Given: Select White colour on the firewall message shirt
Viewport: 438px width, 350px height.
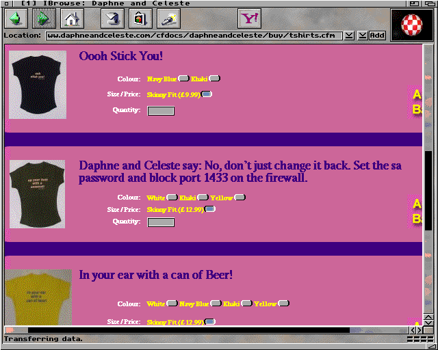Looking at the screenshot, I should [172, 198].
